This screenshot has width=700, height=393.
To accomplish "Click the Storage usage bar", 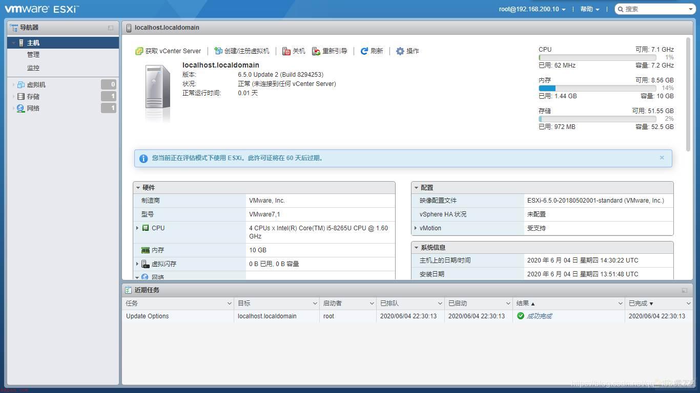I will pyautogui.click(x=598, y=119).
